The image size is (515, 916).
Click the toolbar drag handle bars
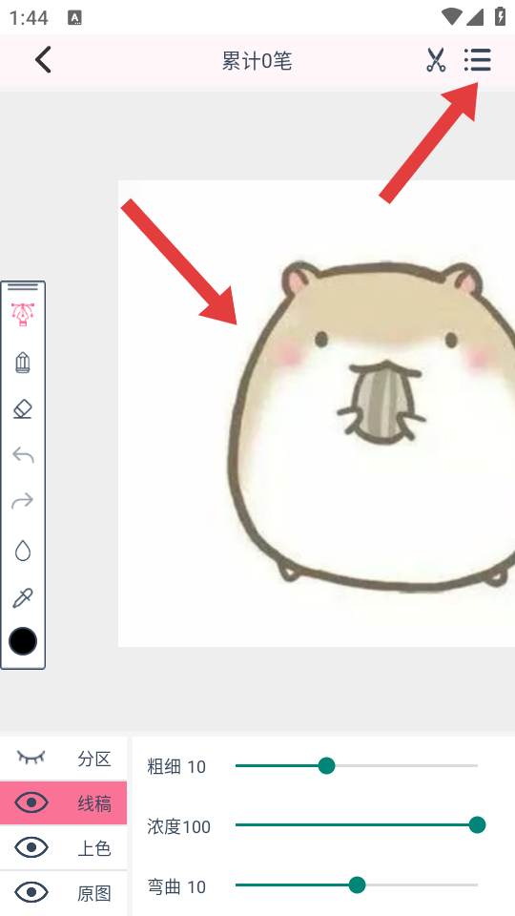coord(23,286)
